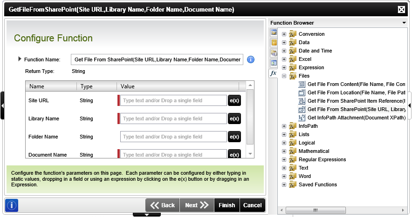The height and width of the screenshot is (217, 412).
Task: Click Next to advance the wizard
Action: coord(197,205)
